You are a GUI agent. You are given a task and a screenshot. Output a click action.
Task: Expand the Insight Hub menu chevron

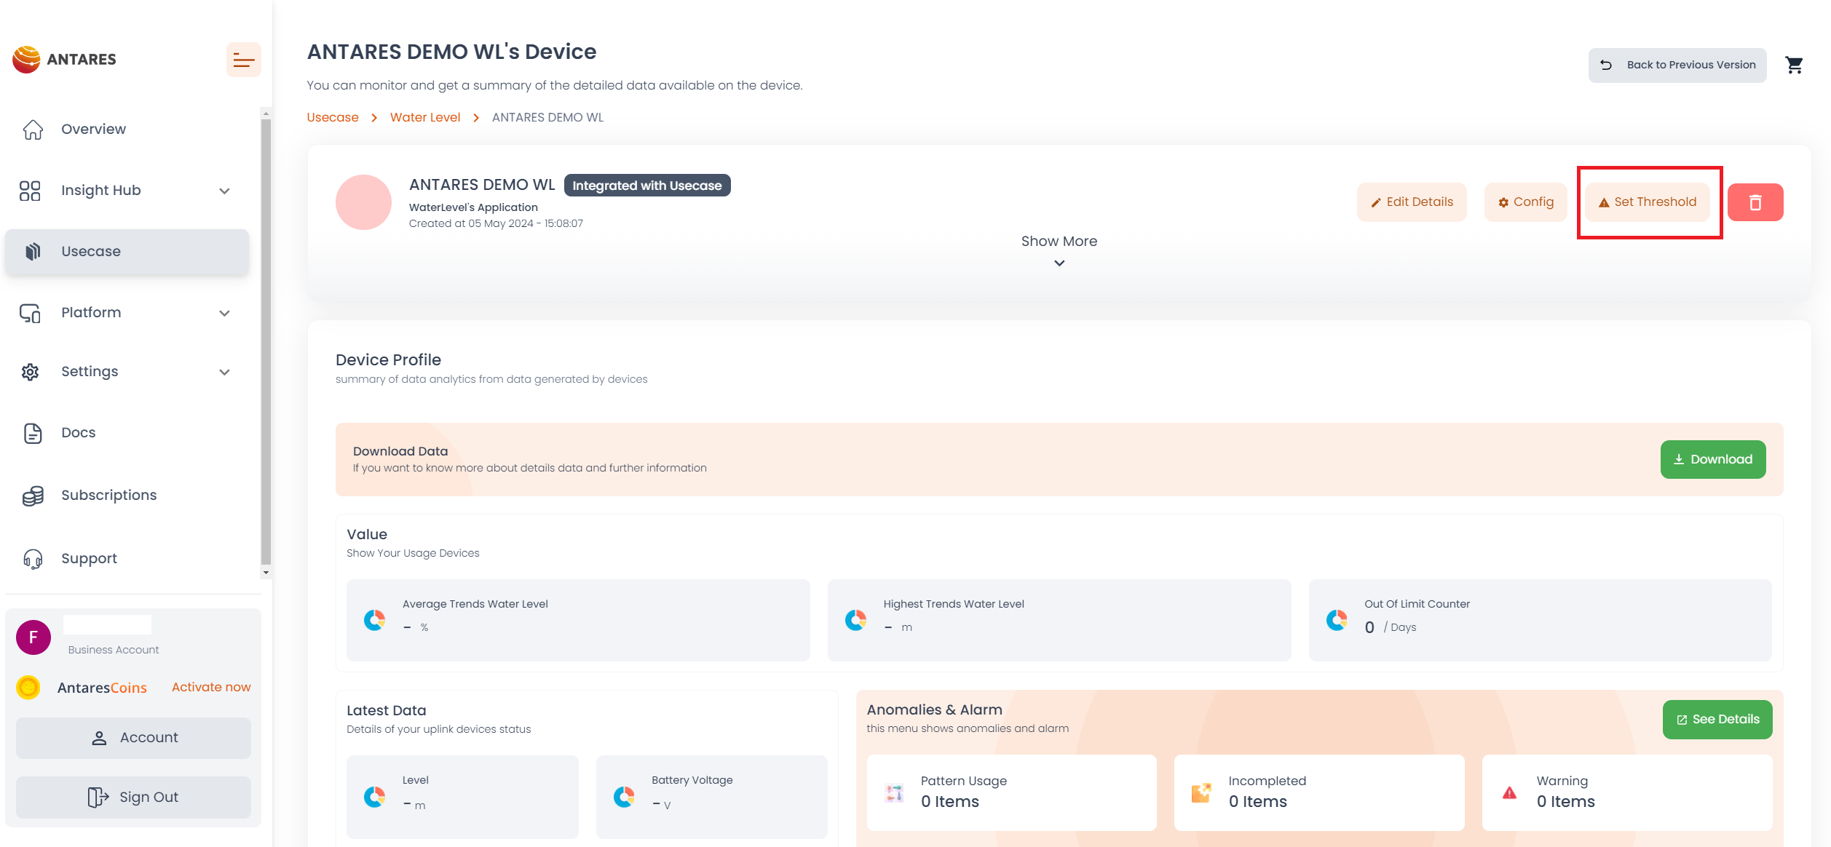pos(224,191)
